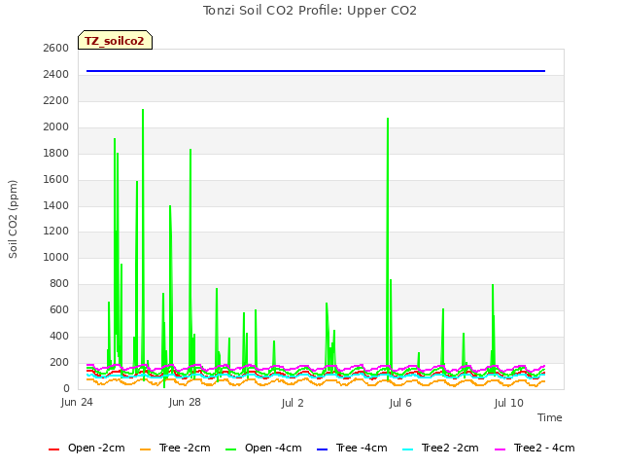Toggle the Open -2cm legend entry
The height and width of the screenshot is (467, 622).
(x=86, y=448)
